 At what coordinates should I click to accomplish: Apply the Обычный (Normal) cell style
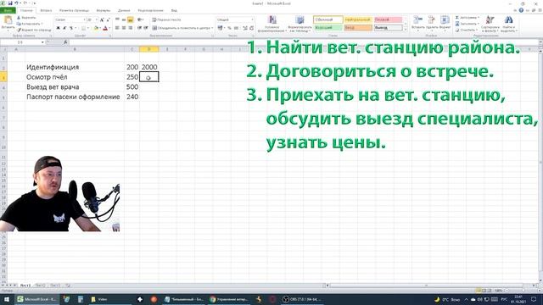(328, 19)
